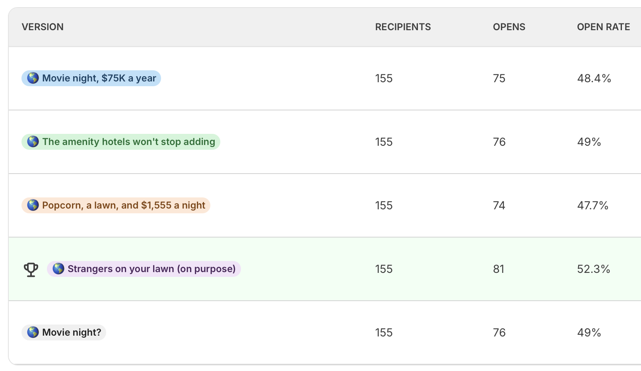Open the 'Movie night?' version tag
The height and width of the screenshot is (371, 641).
click(64, 332)
